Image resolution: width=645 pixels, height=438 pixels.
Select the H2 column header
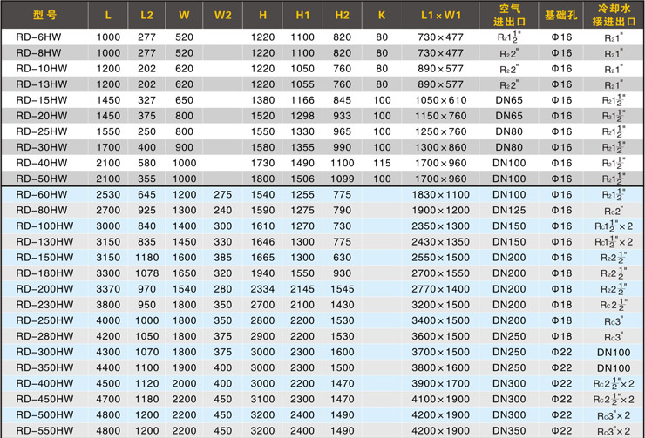point(342,15)
